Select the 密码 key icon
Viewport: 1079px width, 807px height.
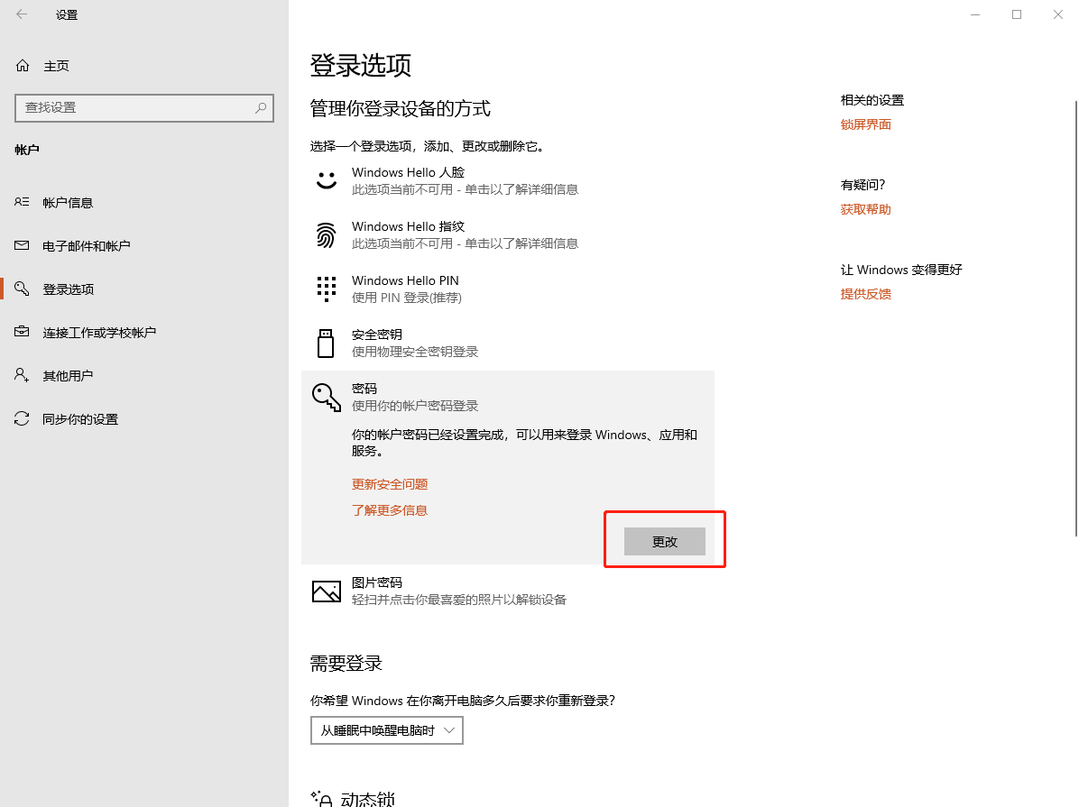pos(326,396)
